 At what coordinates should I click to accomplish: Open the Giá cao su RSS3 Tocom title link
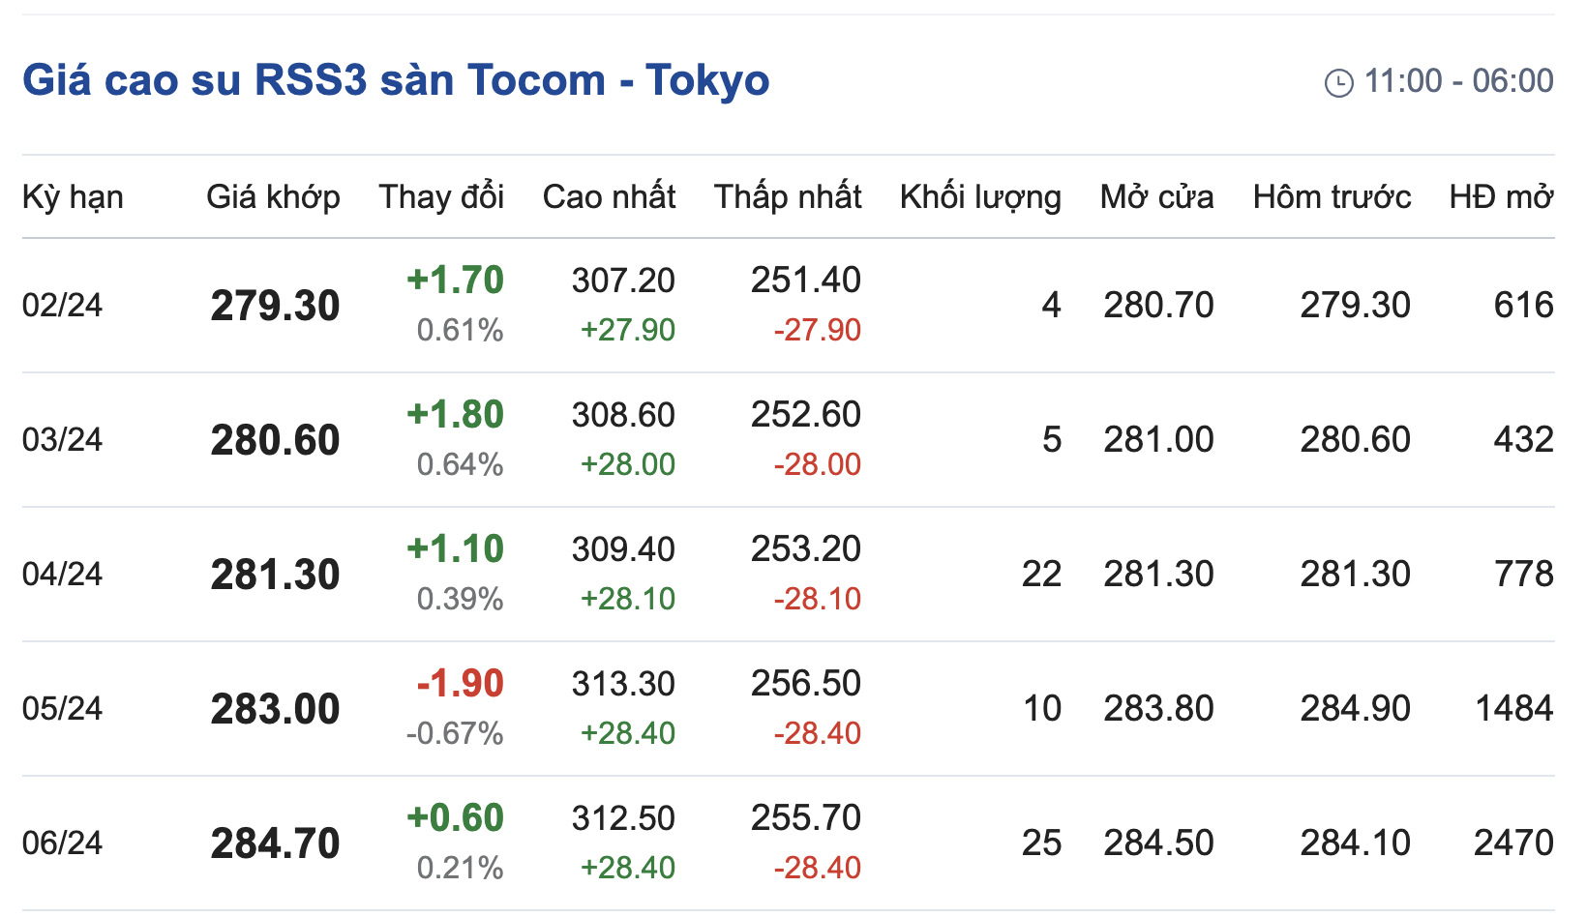(396, 80)
